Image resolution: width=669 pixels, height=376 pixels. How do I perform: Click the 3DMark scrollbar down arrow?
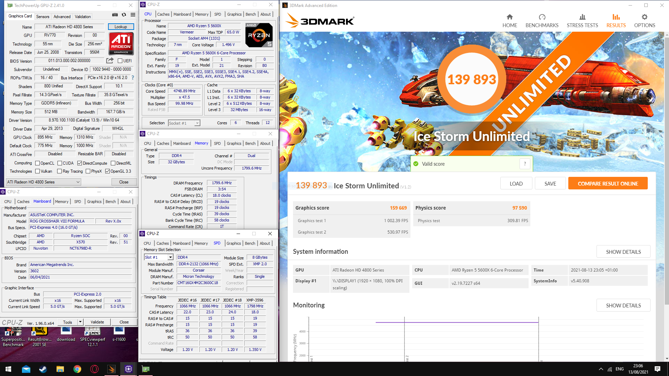[667, 359]
